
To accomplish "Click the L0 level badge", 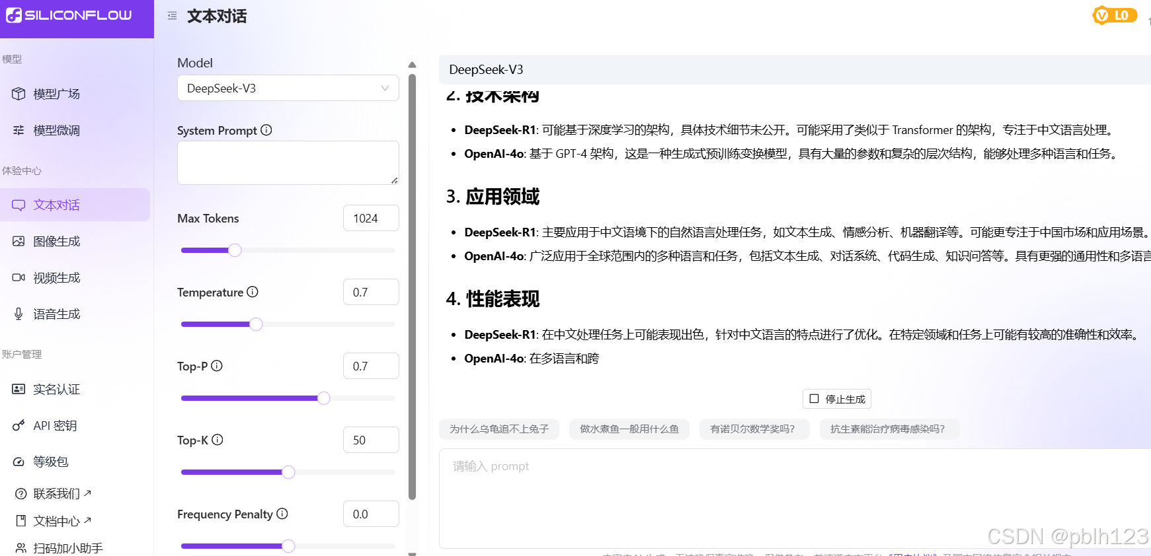I will click(x=1115, y=15).
